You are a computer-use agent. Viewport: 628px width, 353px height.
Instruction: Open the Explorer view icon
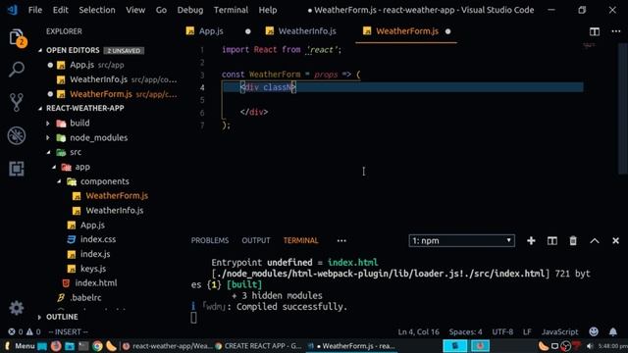(17, 38)
